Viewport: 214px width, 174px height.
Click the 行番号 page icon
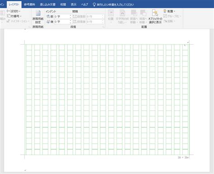9,16
